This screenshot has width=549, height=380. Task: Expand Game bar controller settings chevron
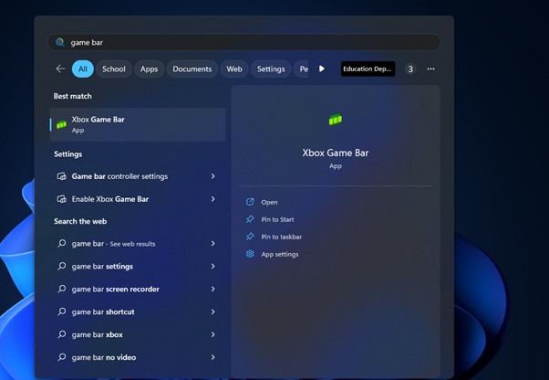pos(212,176)
